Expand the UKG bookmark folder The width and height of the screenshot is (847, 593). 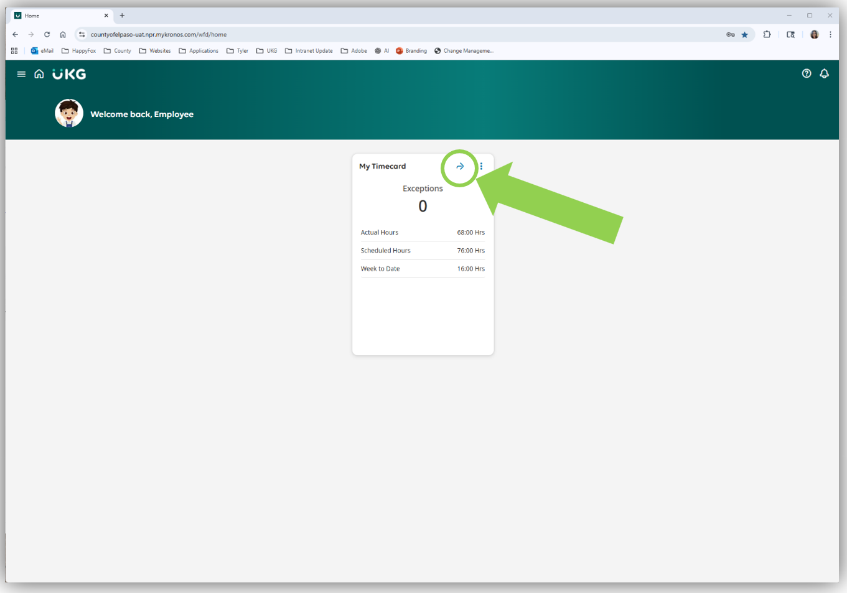[x=266, y=51]
